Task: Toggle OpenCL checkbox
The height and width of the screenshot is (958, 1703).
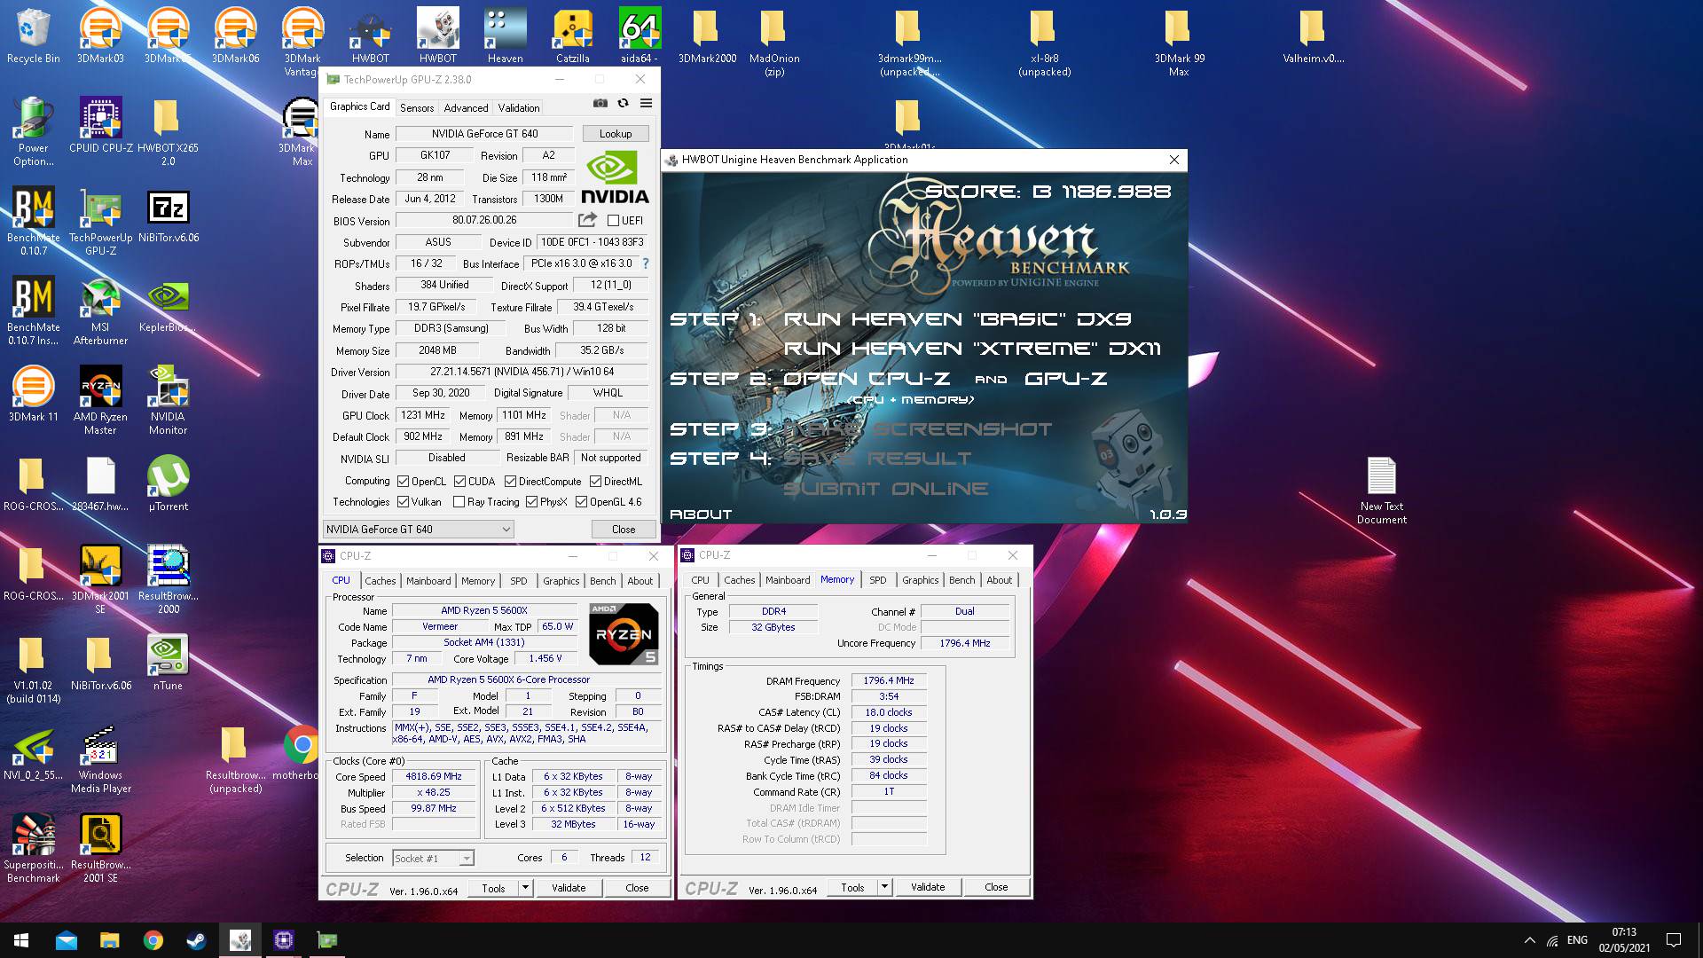Action: click(404, 482)
